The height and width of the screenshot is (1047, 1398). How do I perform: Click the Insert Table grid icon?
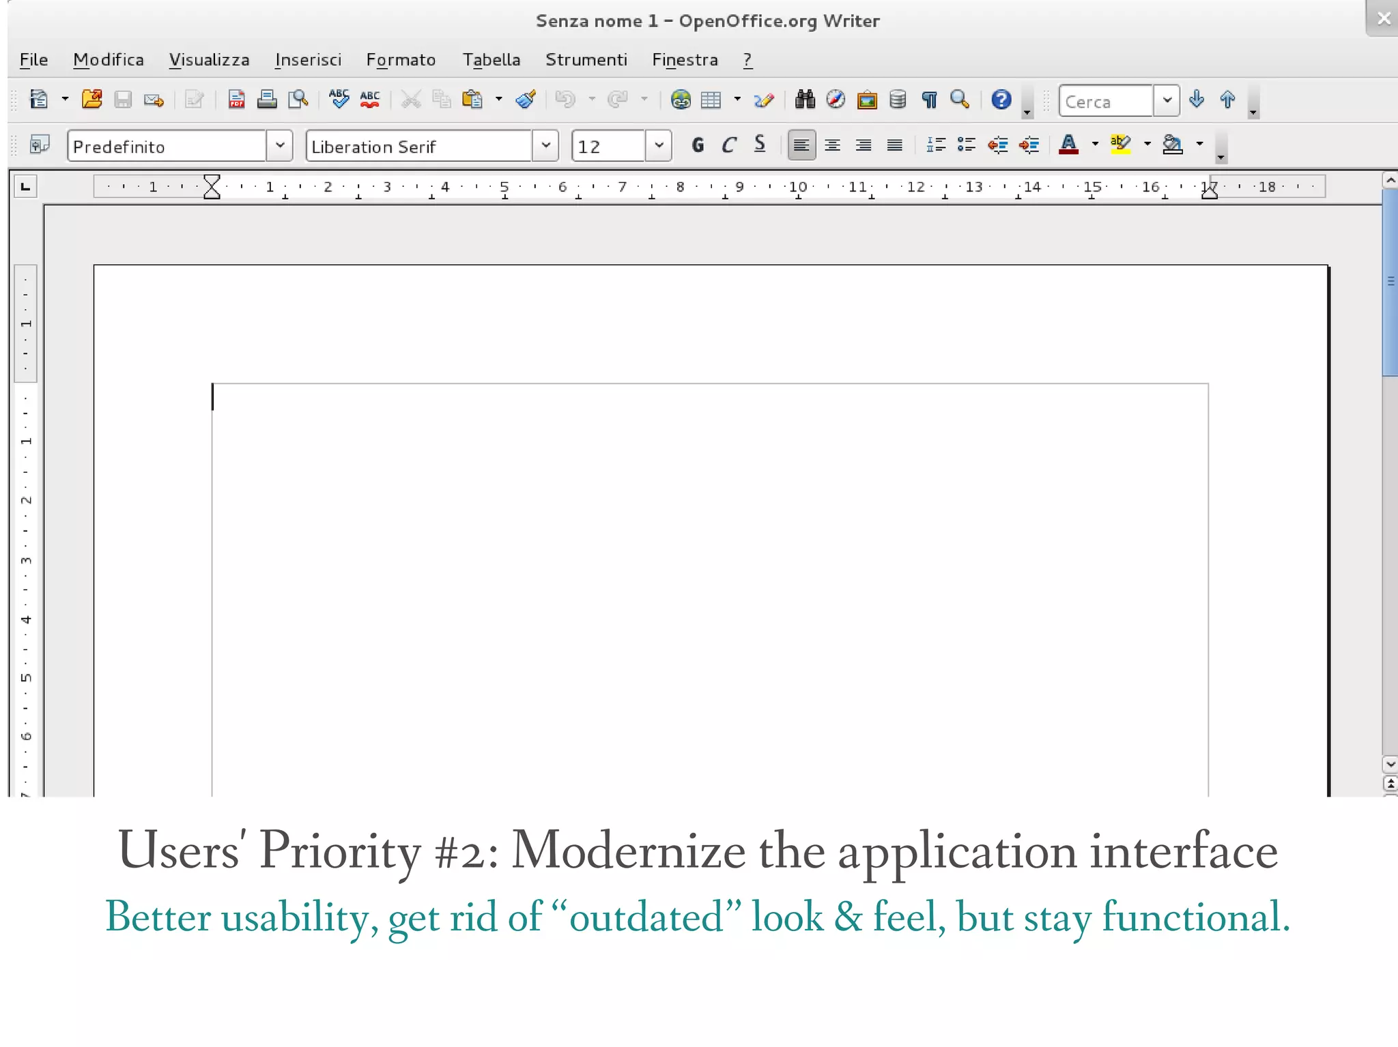[x=711, y=100]
